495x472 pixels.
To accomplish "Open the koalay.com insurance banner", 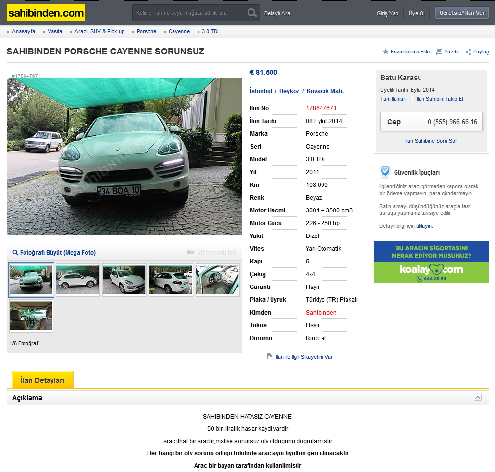I will [x=431, y=262].
